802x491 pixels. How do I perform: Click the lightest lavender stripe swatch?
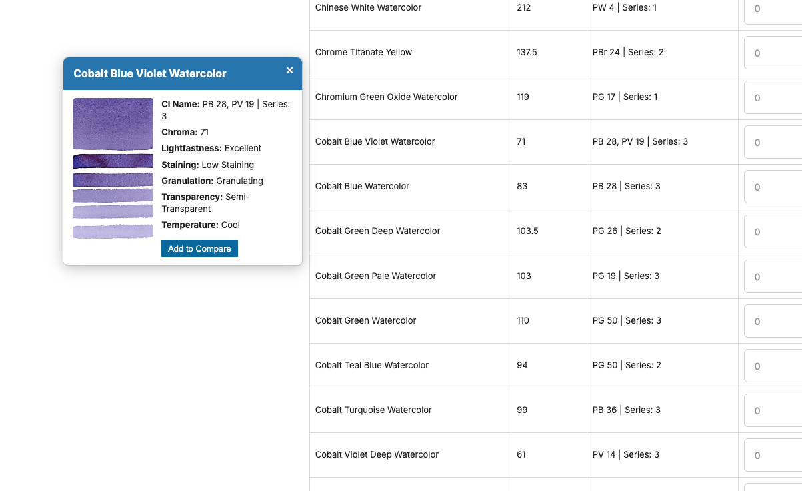pos(113,231)
